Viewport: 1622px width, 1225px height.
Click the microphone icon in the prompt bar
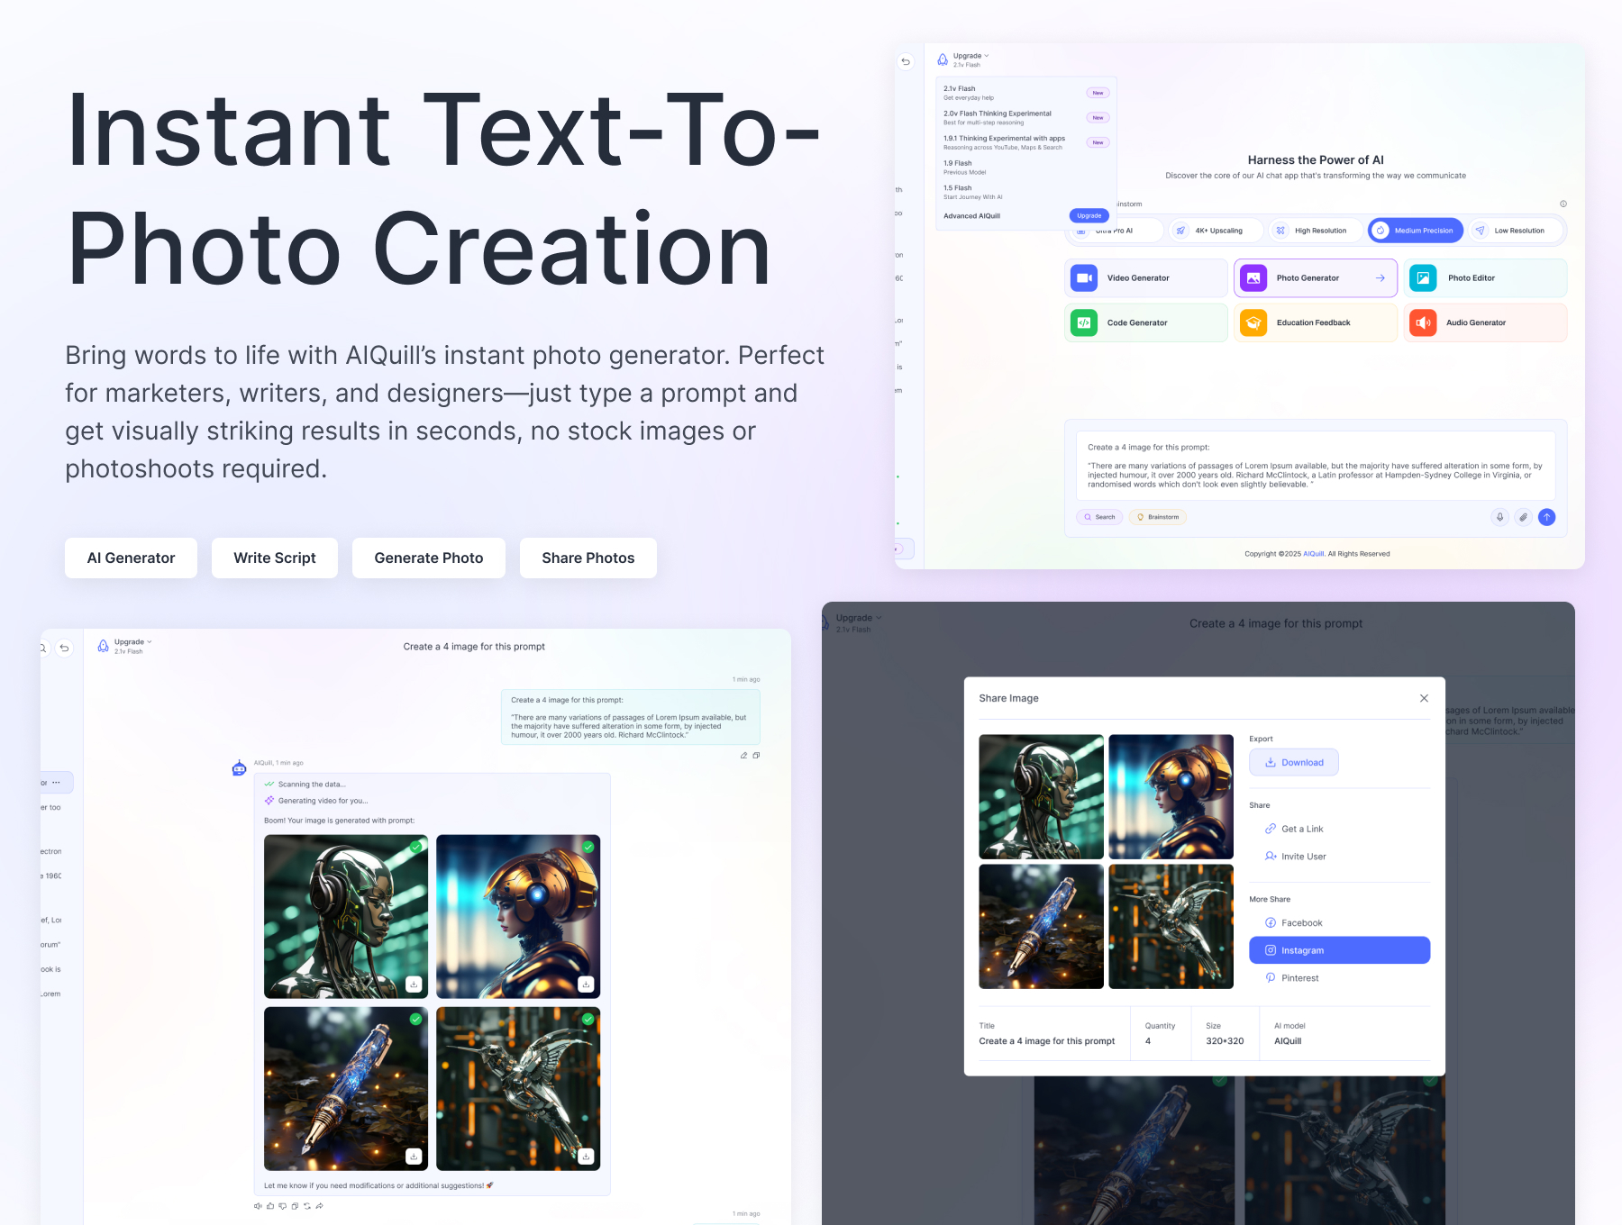click(x=1499, y=517)
